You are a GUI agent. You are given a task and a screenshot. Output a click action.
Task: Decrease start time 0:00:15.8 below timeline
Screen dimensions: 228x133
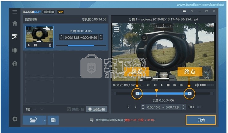(143, 109)
